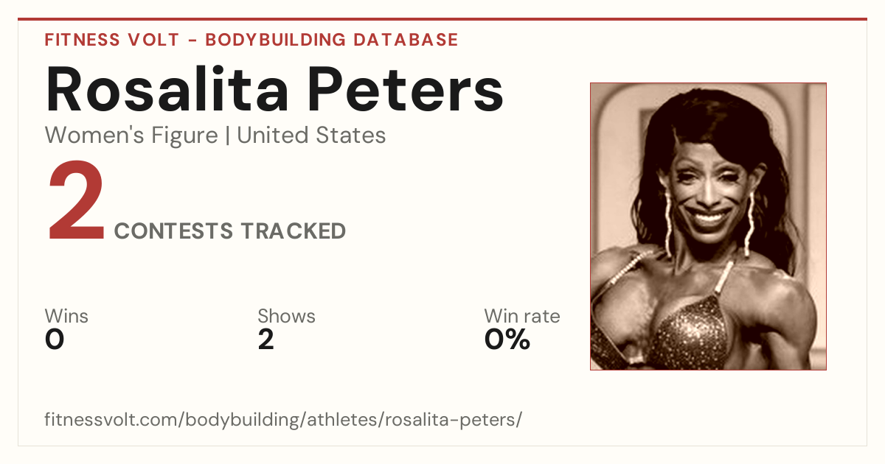885x464 pixels.
Task: Click the red line above the header
Action: click(442, 19)
